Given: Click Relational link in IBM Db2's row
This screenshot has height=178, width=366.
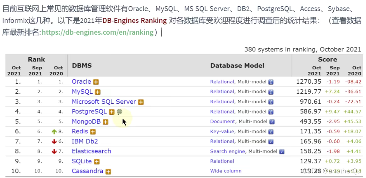Looking at the screenshot, I should [222, 142].
